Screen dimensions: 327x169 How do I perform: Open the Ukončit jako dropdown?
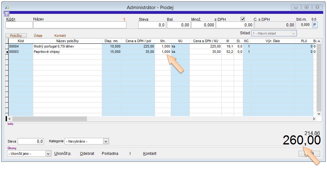coord(48,154)
